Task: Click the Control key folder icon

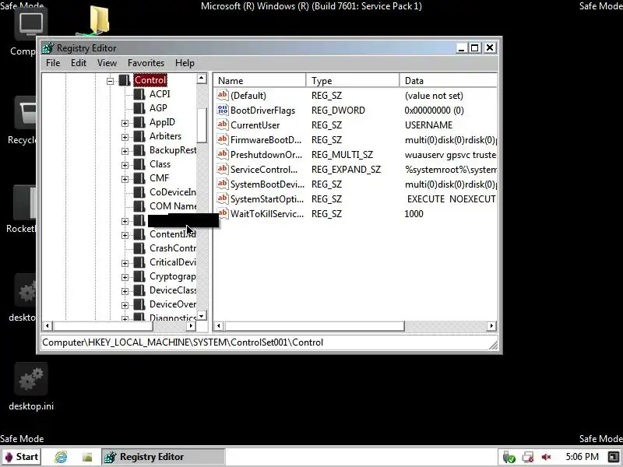Action: pos(125,80)
